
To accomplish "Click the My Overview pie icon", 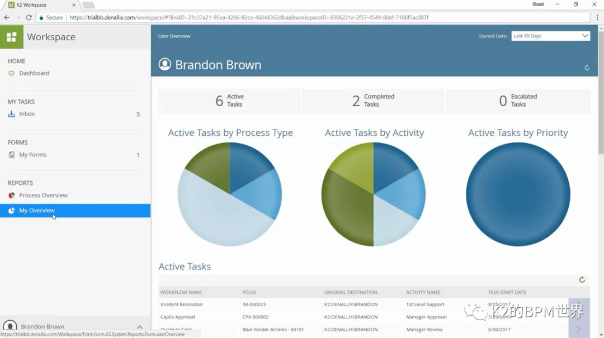I will coord(12,211).
